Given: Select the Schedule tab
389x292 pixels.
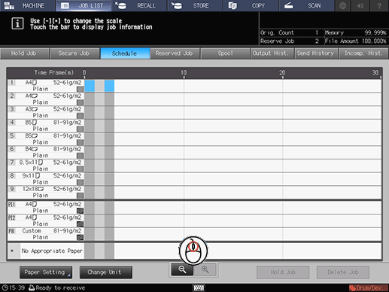Looking at the screenshot, I should (125, 53).
